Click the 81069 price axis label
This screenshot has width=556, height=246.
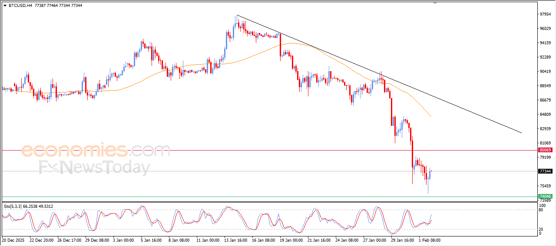(545, 143)
